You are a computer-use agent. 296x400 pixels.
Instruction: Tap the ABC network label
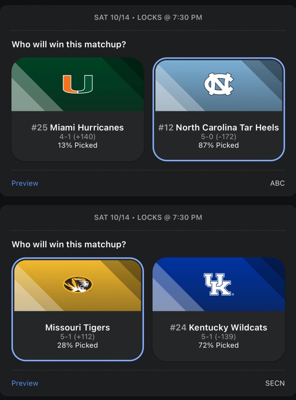277,183
